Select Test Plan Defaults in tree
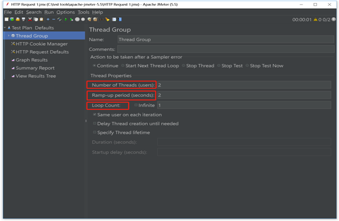The width and height of the screenshot is (339, 221). pos(32,28)
